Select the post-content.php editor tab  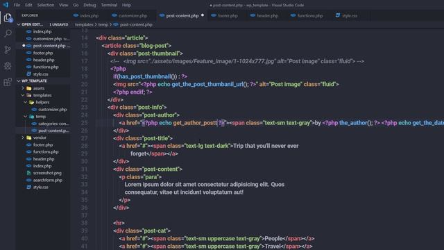(x=182, y=15)
